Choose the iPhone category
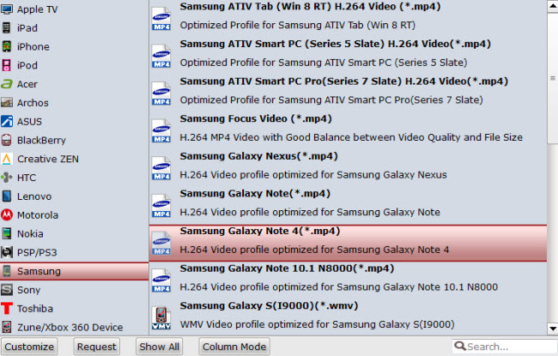 pyautogui.click(x=74, y=46)
